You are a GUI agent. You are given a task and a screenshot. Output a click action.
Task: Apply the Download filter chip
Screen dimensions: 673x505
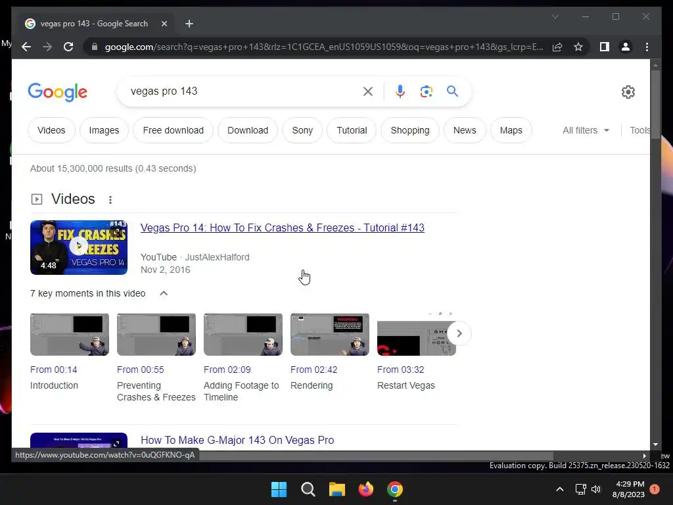(x=248, y=130)
